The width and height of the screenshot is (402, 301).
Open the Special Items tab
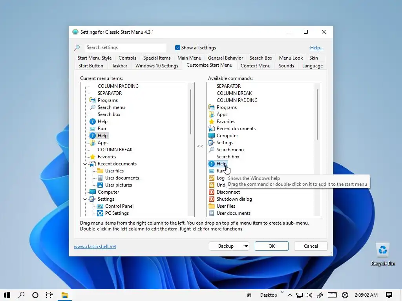157,58
